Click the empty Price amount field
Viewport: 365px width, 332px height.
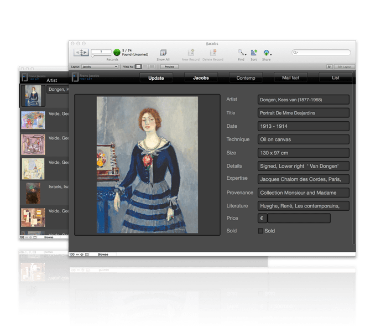tap(299, 219)
